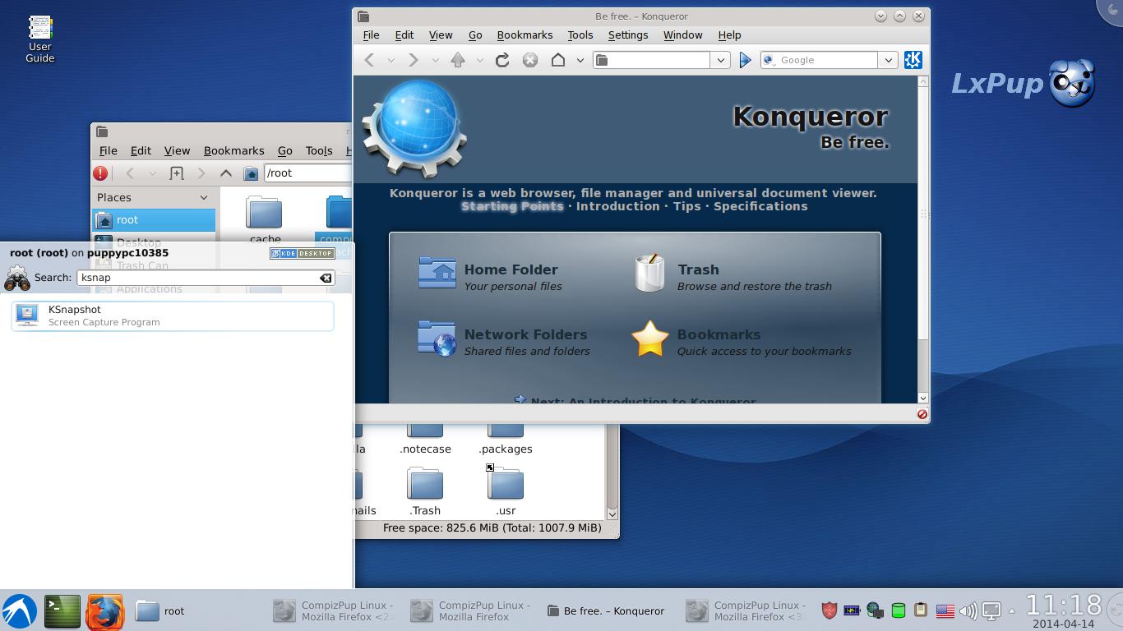
Task: Go up a directory in file manager
Action: [226, 173]
